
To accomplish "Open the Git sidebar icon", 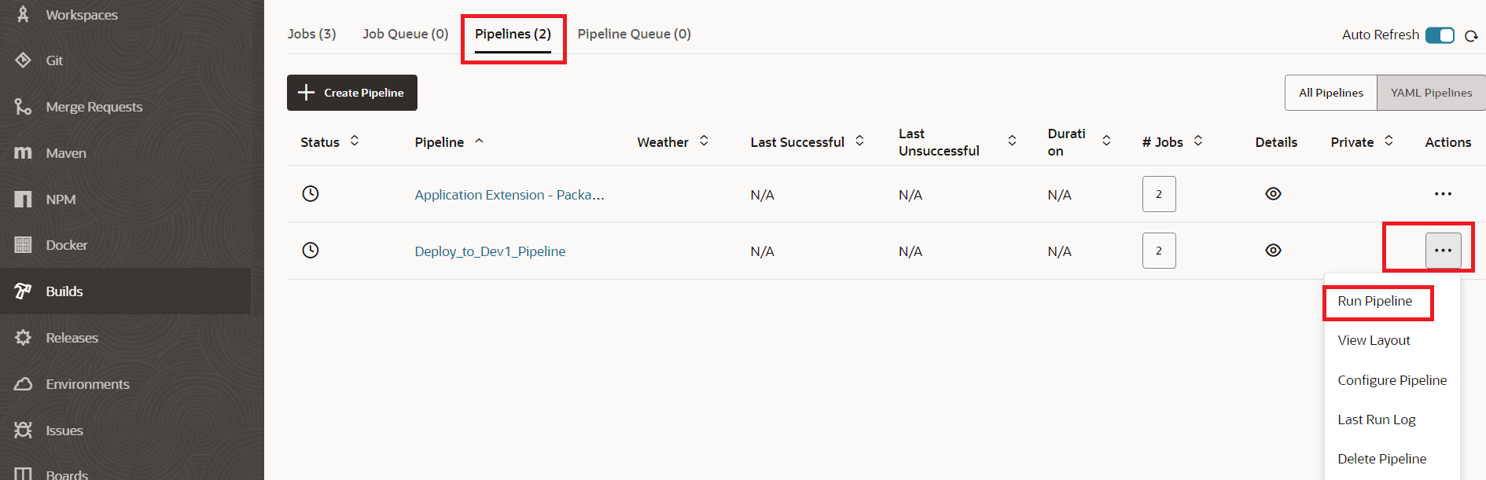I will [x=23, y=60].
